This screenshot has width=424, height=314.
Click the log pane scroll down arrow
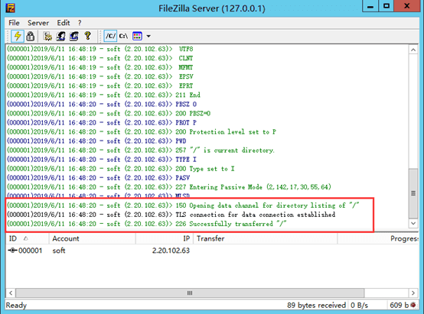pos(413,223)
